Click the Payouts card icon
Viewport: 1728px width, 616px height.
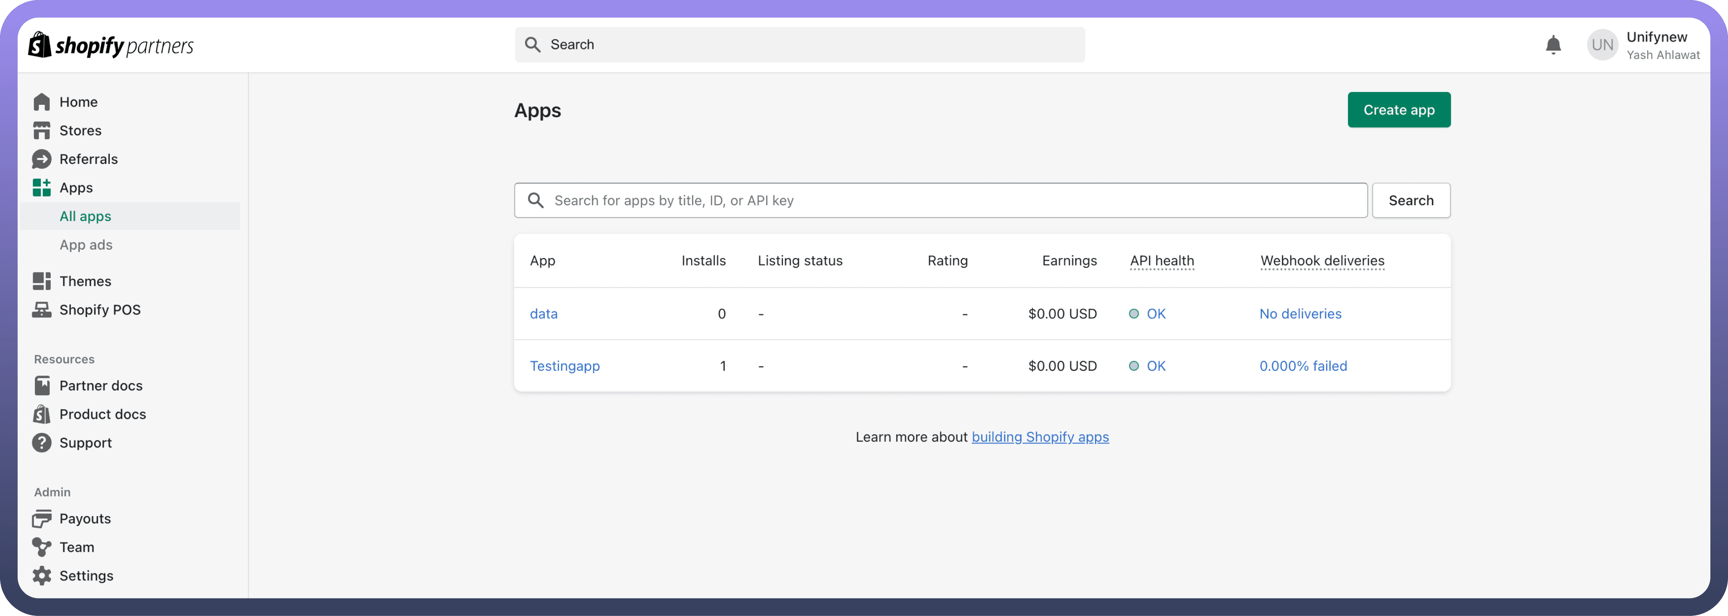tap(41, 519)
